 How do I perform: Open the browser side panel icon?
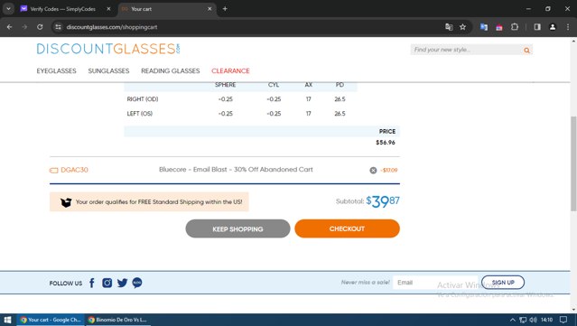pos(537,27)
